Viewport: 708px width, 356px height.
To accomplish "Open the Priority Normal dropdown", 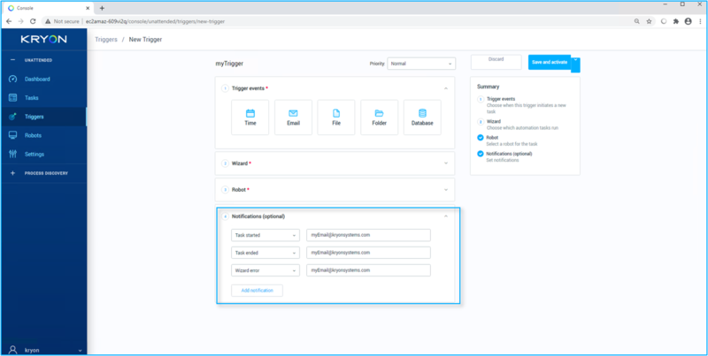I will [x=421, y=64].
